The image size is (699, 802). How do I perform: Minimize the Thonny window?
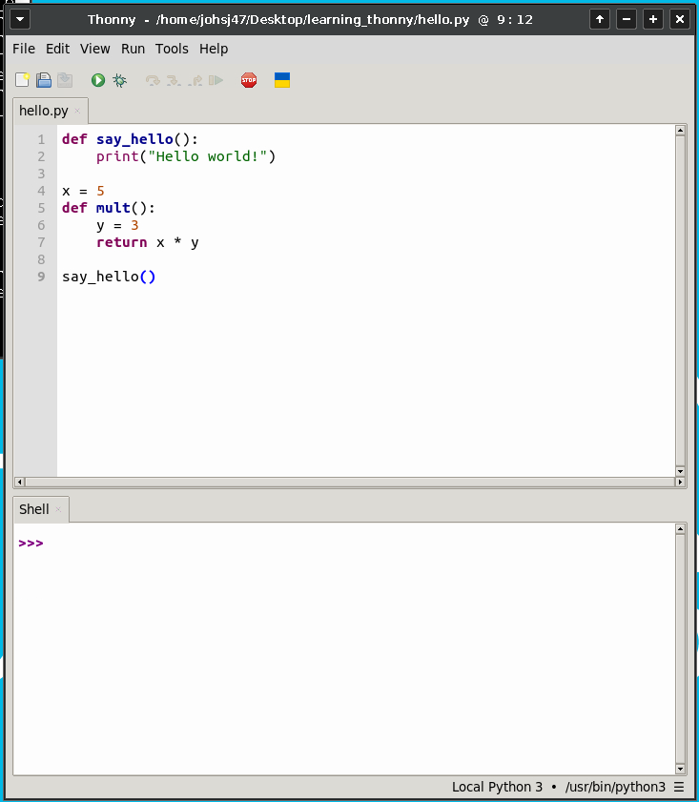point(627,19)
